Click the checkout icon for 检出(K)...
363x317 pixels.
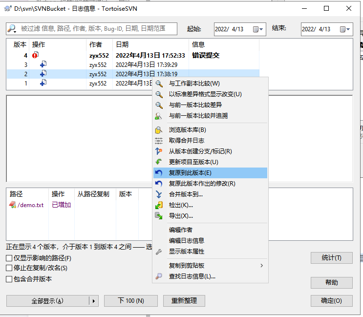tap(159, 205)
